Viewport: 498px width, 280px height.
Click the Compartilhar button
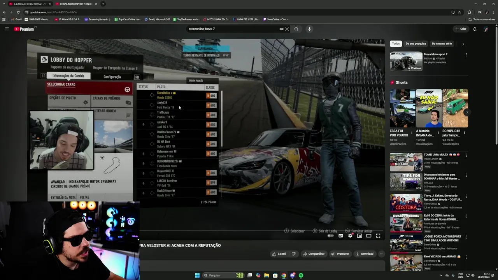(314, 254)
